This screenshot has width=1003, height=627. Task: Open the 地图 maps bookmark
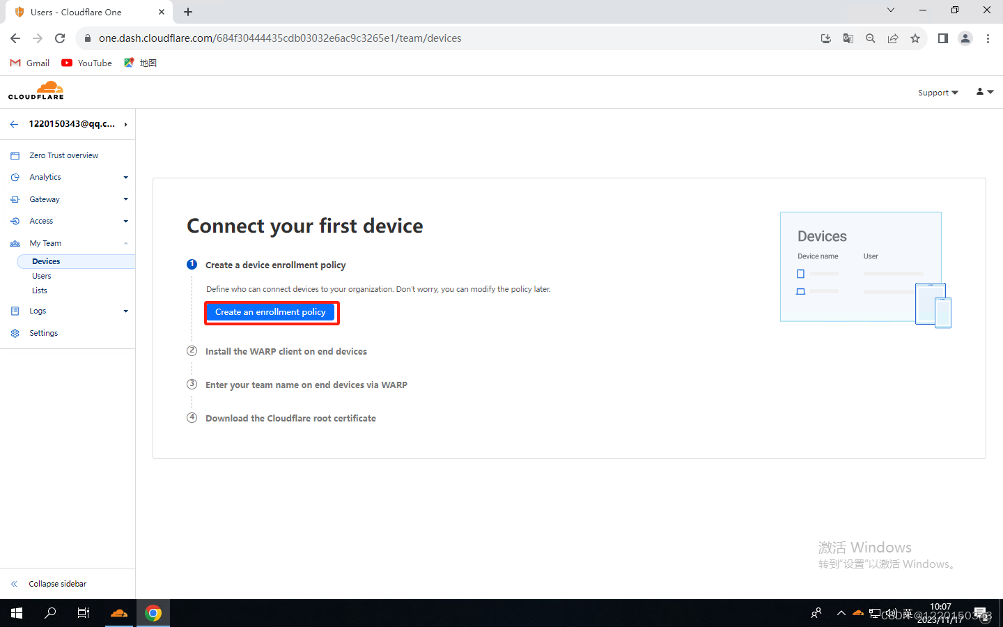[x=141, y=63]
